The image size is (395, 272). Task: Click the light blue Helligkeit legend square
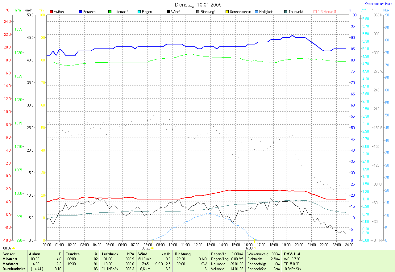click(x=256, y=12)
